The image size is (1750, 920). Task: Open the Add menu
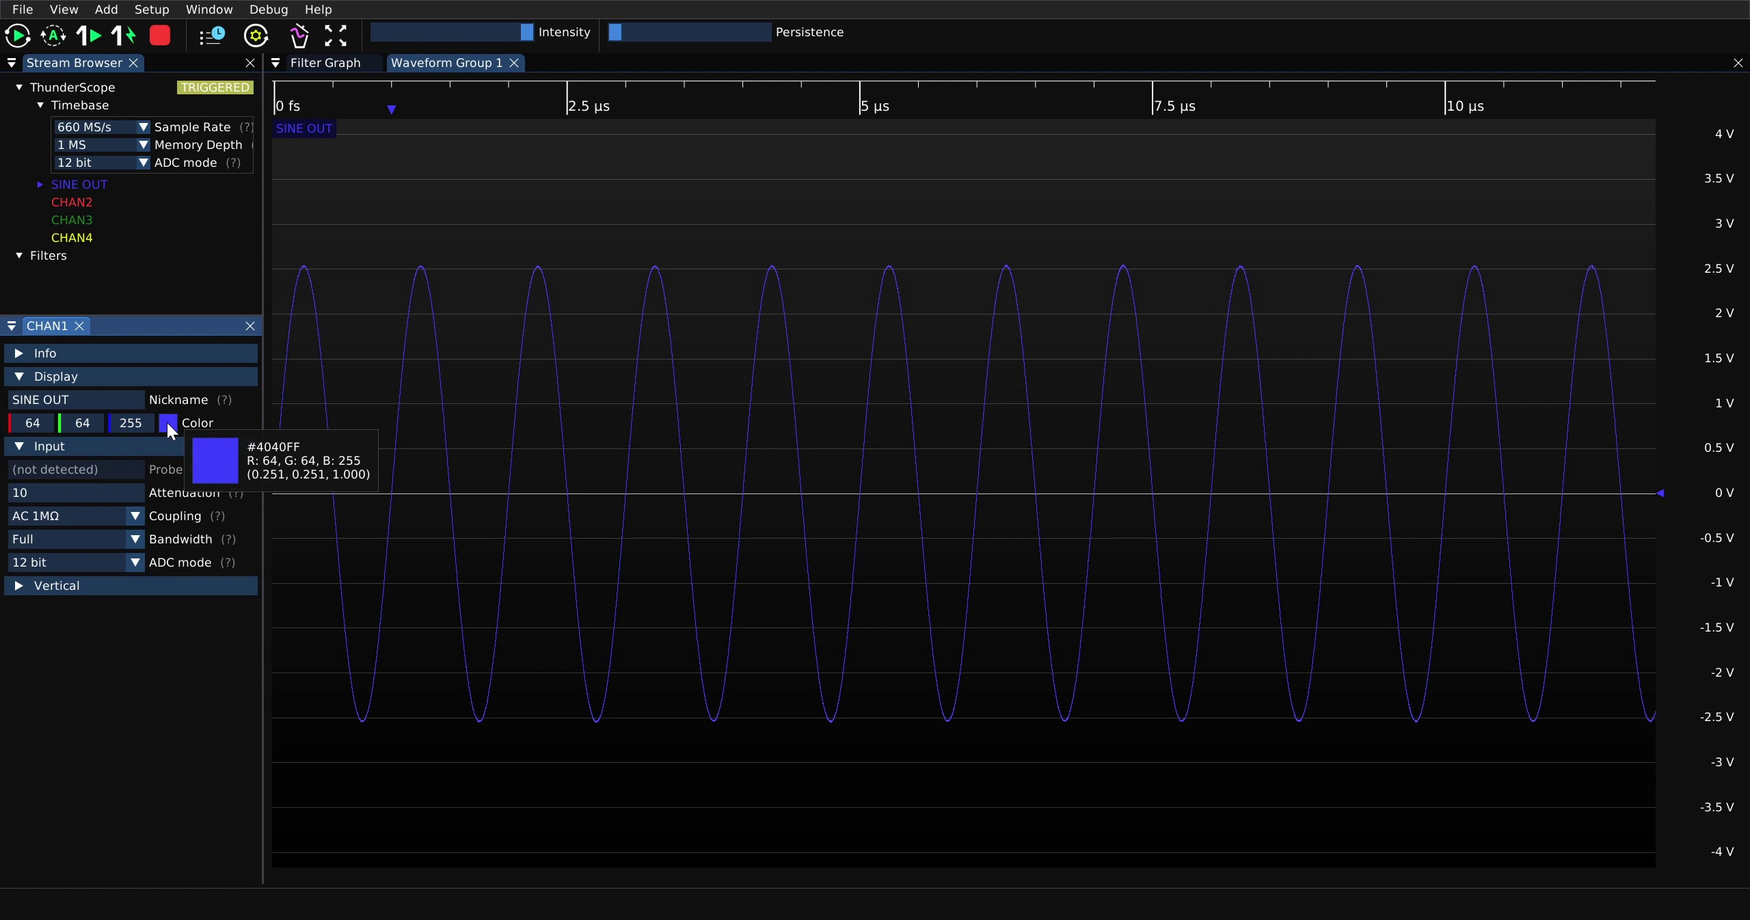click(x=106, y=10)
